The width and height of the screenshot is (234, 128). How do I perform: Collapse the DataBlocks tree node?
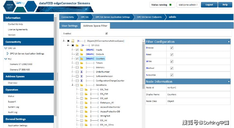pos(73,85)
